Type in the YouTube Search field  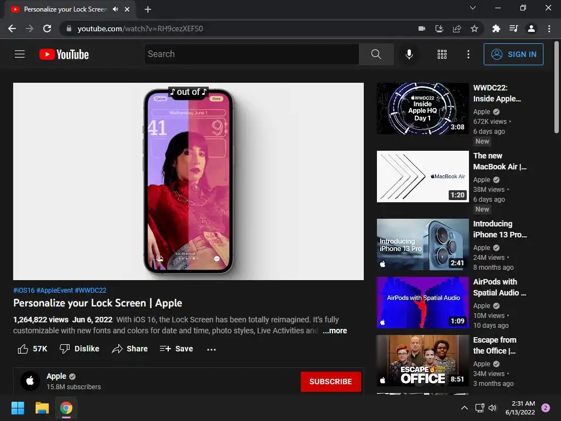click(x=251, y=54)
